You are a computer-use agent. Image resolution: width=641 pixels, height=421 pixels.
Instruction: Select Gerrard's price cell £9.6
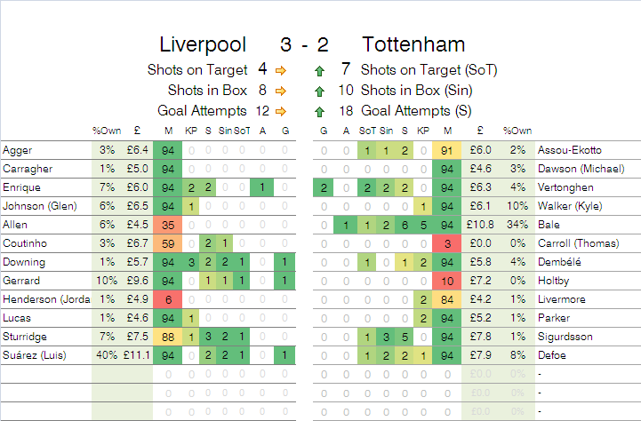point(138,281)
